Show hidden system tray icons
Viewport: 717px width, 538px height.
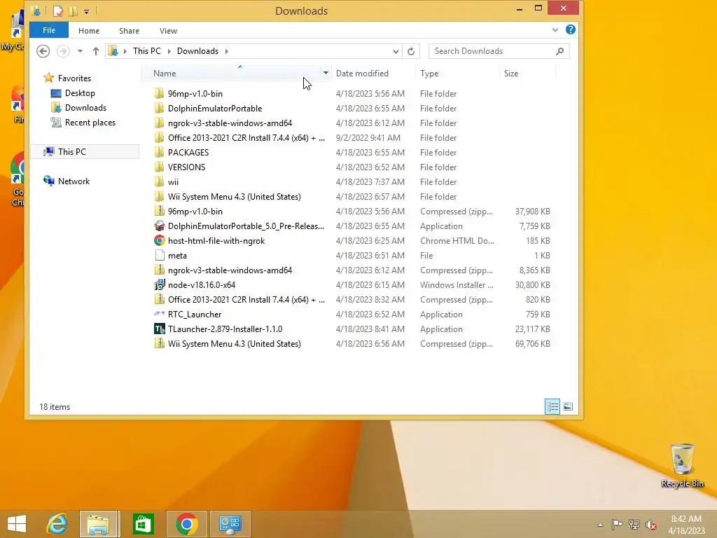click(600, 525)
